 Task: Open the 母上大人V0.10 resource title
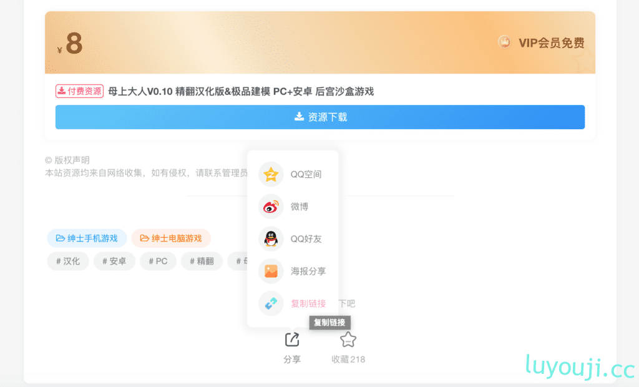[240, 91]
